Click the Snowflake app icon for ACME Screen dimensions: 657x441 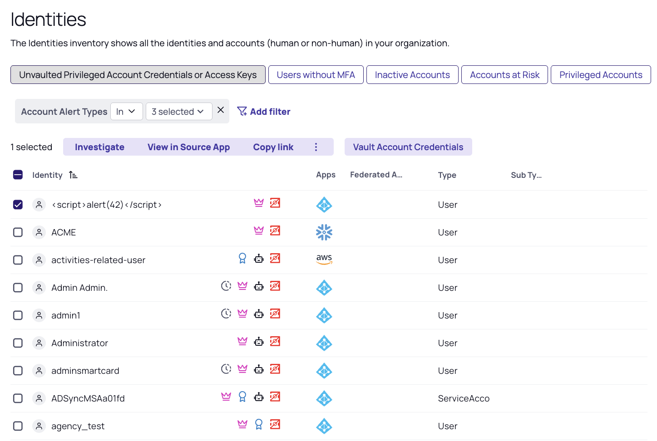pos(324,232)
